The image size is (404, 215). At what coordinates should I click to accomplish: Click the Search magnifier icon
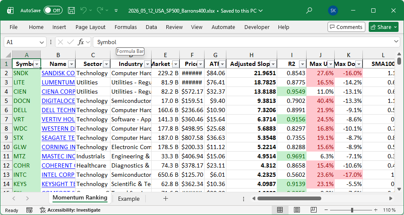309,10
